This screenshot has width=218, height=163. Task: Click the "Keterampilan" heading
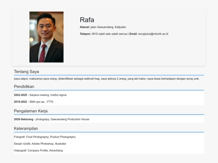pos(26,128)
